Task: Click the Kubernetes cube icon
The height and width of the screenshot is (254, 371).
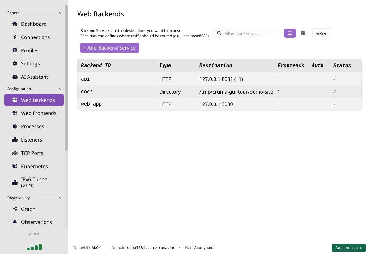Action: pyautogui.click(x=15, y=166)
